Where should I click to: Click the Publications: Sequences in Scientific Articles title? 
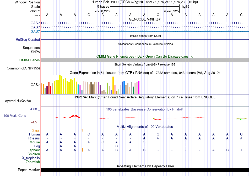point(145,44)
